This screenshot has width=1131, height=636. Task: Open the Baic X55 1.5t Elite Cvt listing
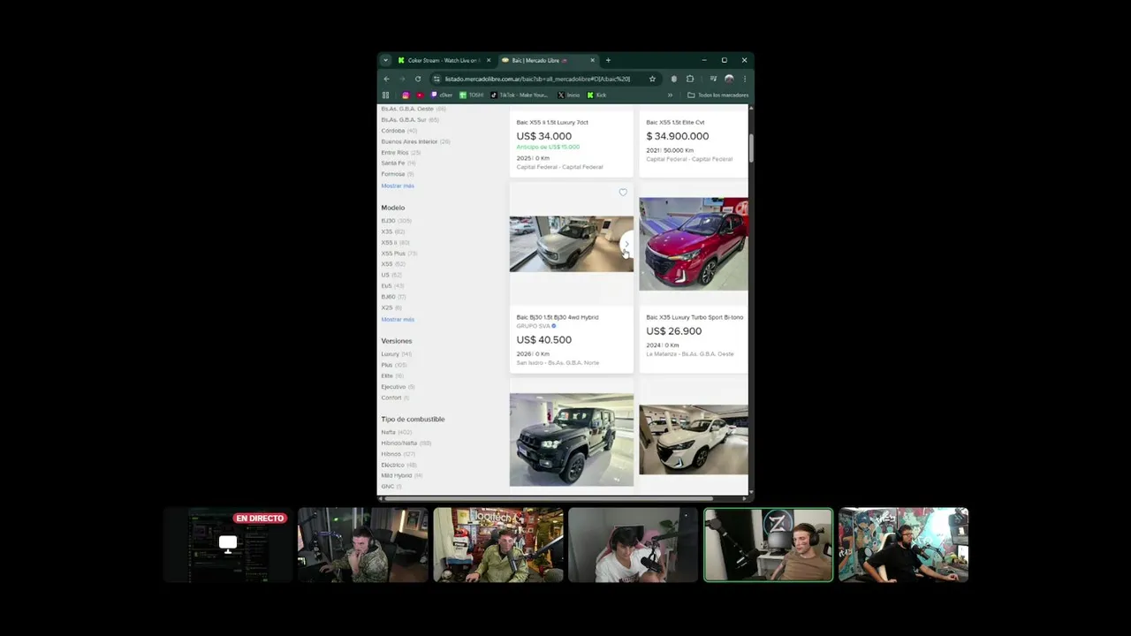675,122
